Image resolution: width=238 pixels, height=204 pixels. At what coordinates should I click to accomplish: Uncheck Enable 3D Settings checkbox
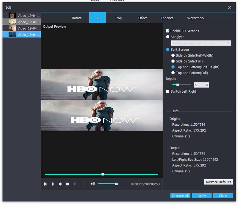168,31
